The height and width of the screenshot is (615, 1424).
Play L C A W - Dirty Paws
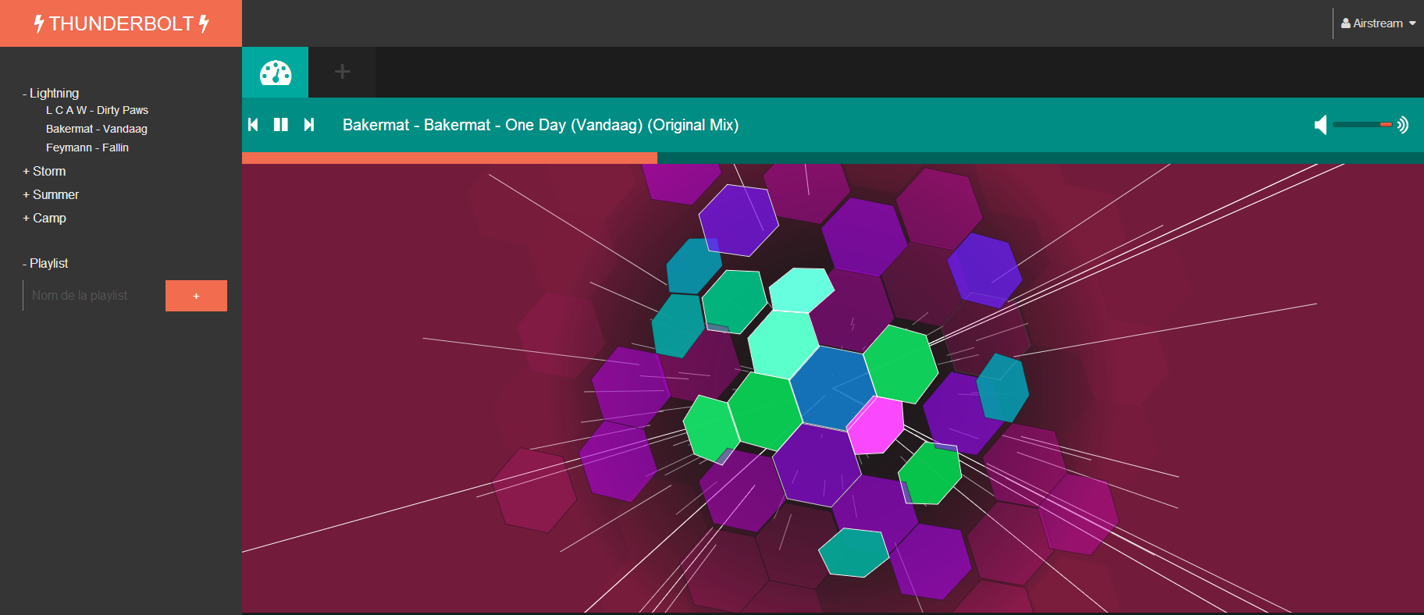97,110
